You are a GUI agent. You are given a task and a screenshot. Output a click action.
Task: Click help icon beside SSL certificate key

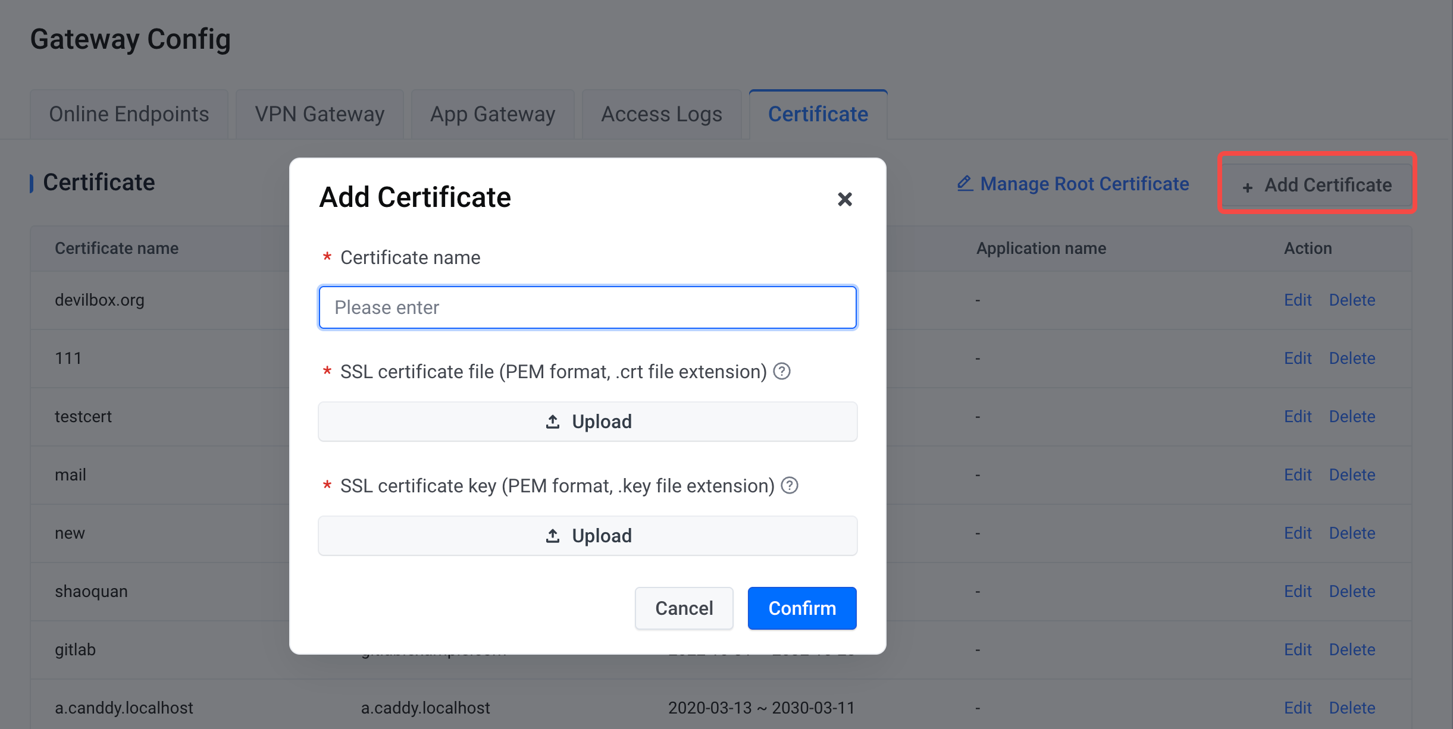tap(790, 486)
